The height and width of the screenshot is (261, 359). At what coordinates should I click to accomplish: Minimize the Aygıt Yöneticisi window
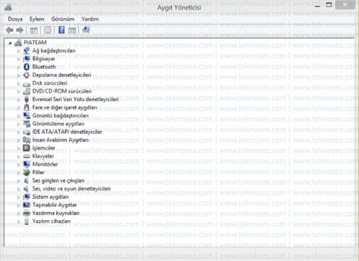pos(317,5)
